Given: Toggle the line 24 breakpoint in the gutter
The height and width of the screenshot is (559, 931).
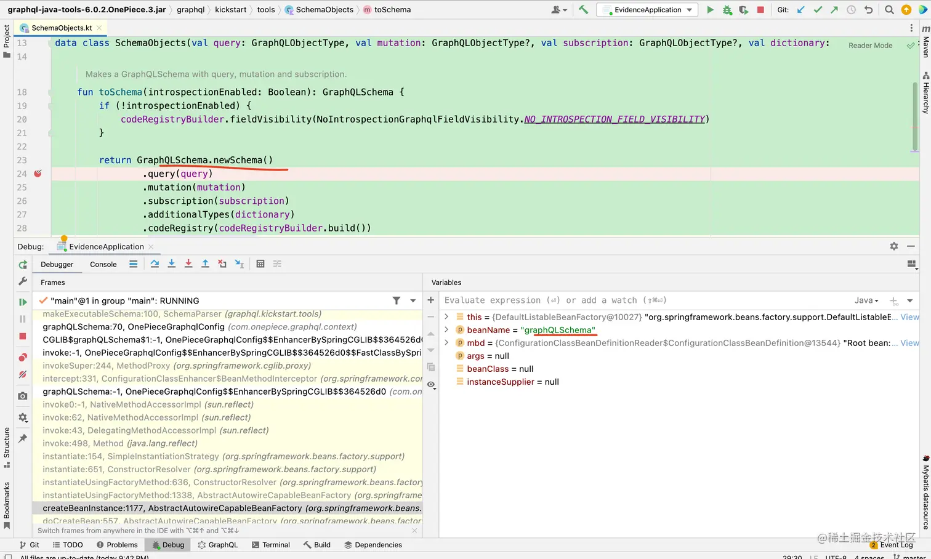Looking at the screenshot, I should coord(38,174).
